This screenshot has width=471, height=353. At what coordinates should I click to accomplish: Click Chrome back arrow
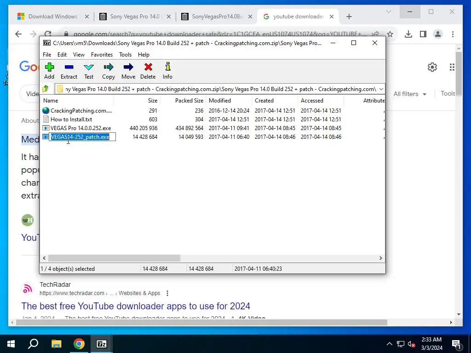point(18,34)
